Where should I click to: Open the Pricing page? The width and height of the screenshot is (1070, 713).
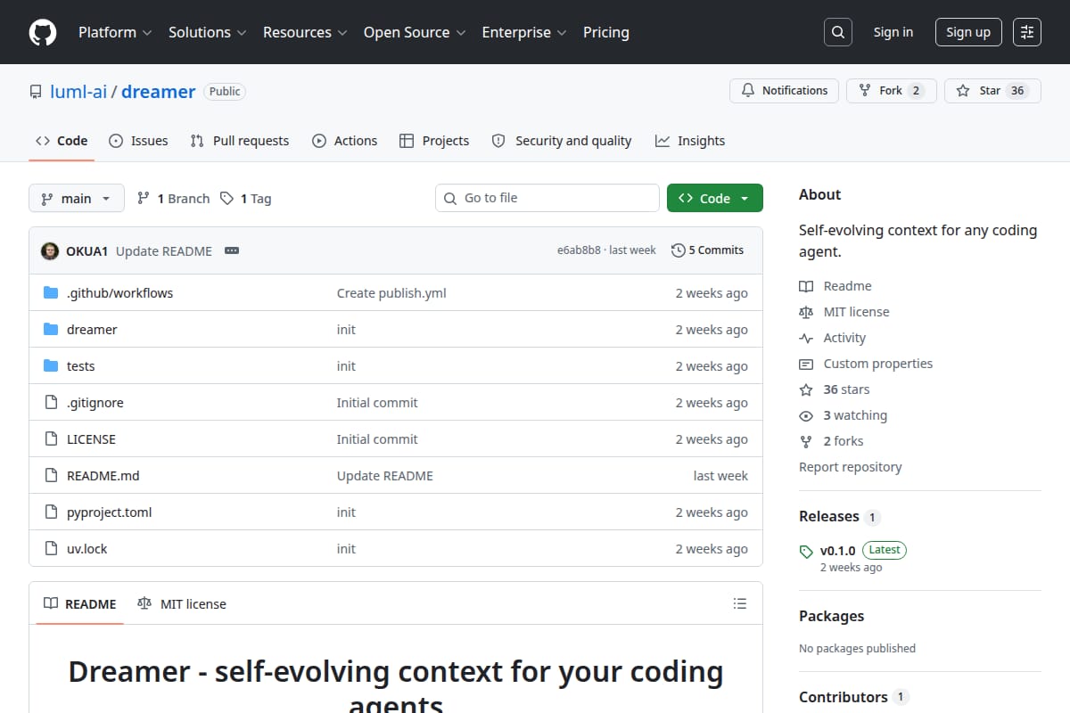(x=606, y=32)
